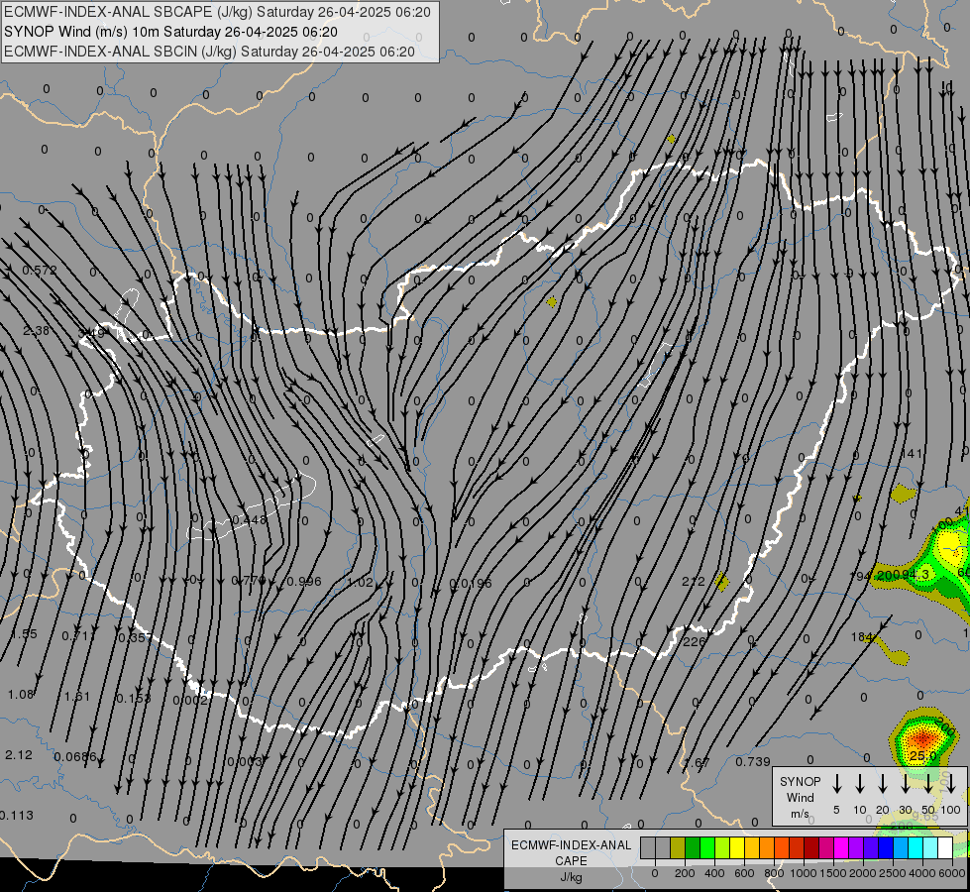The image size is (970, 892).
Task: Select the olive CAPE legend swatch
Action: click(678, 847)
